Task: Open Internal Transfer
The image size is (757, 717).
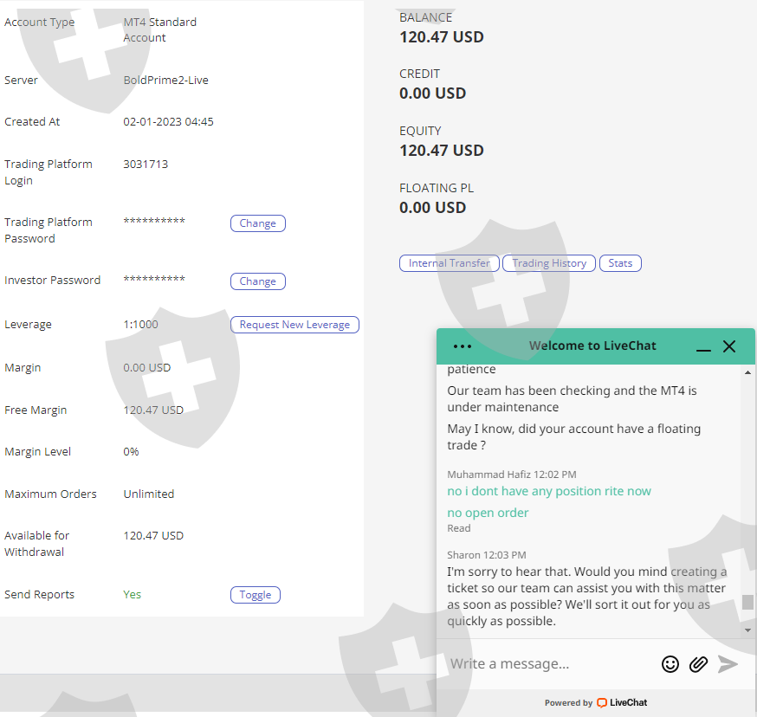Action: [x=449, y=263]
